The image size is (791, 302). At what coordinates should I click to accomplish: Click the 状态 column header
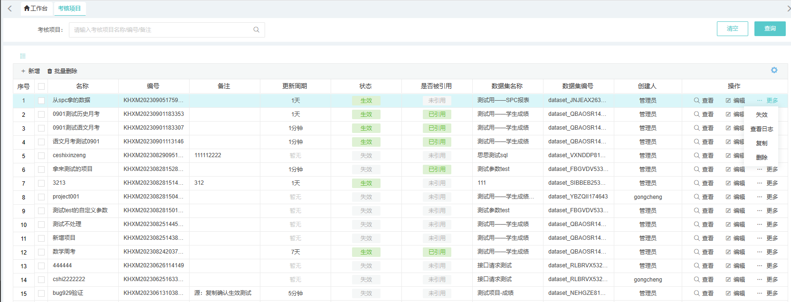point(366,86)
